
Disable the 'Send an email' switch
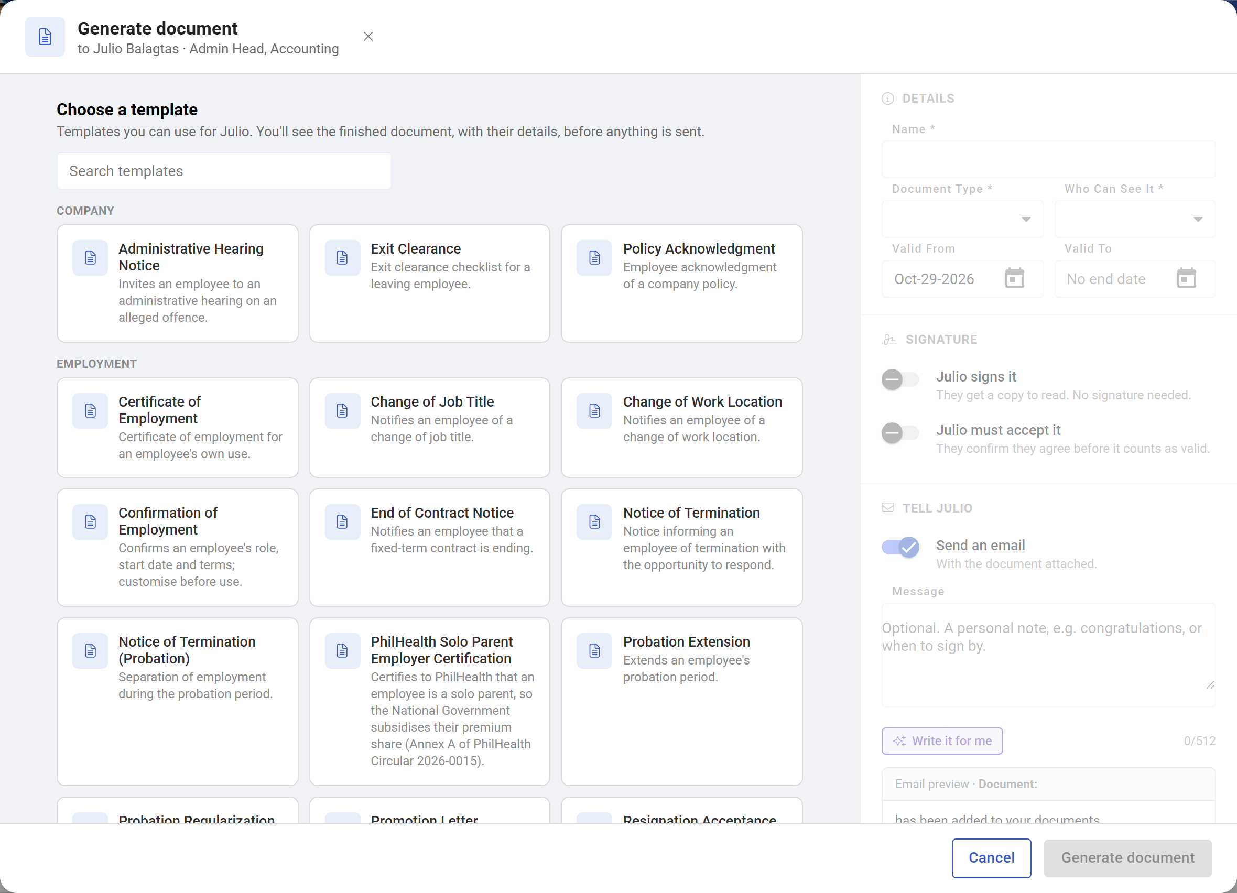(x=900, y=547)
